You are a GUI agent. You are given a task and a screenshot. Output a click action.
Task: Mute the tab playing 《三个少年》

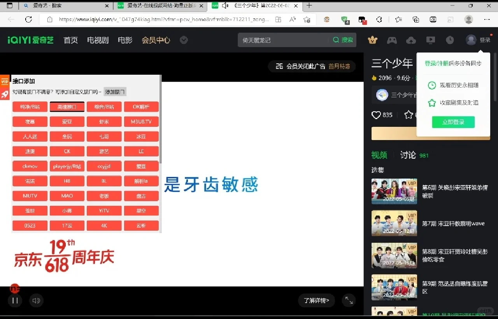pos(226,6)
